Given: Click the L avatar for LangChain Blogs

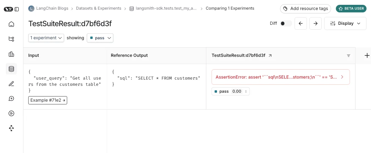Looking at the screenshot, I should pos(31,9).
